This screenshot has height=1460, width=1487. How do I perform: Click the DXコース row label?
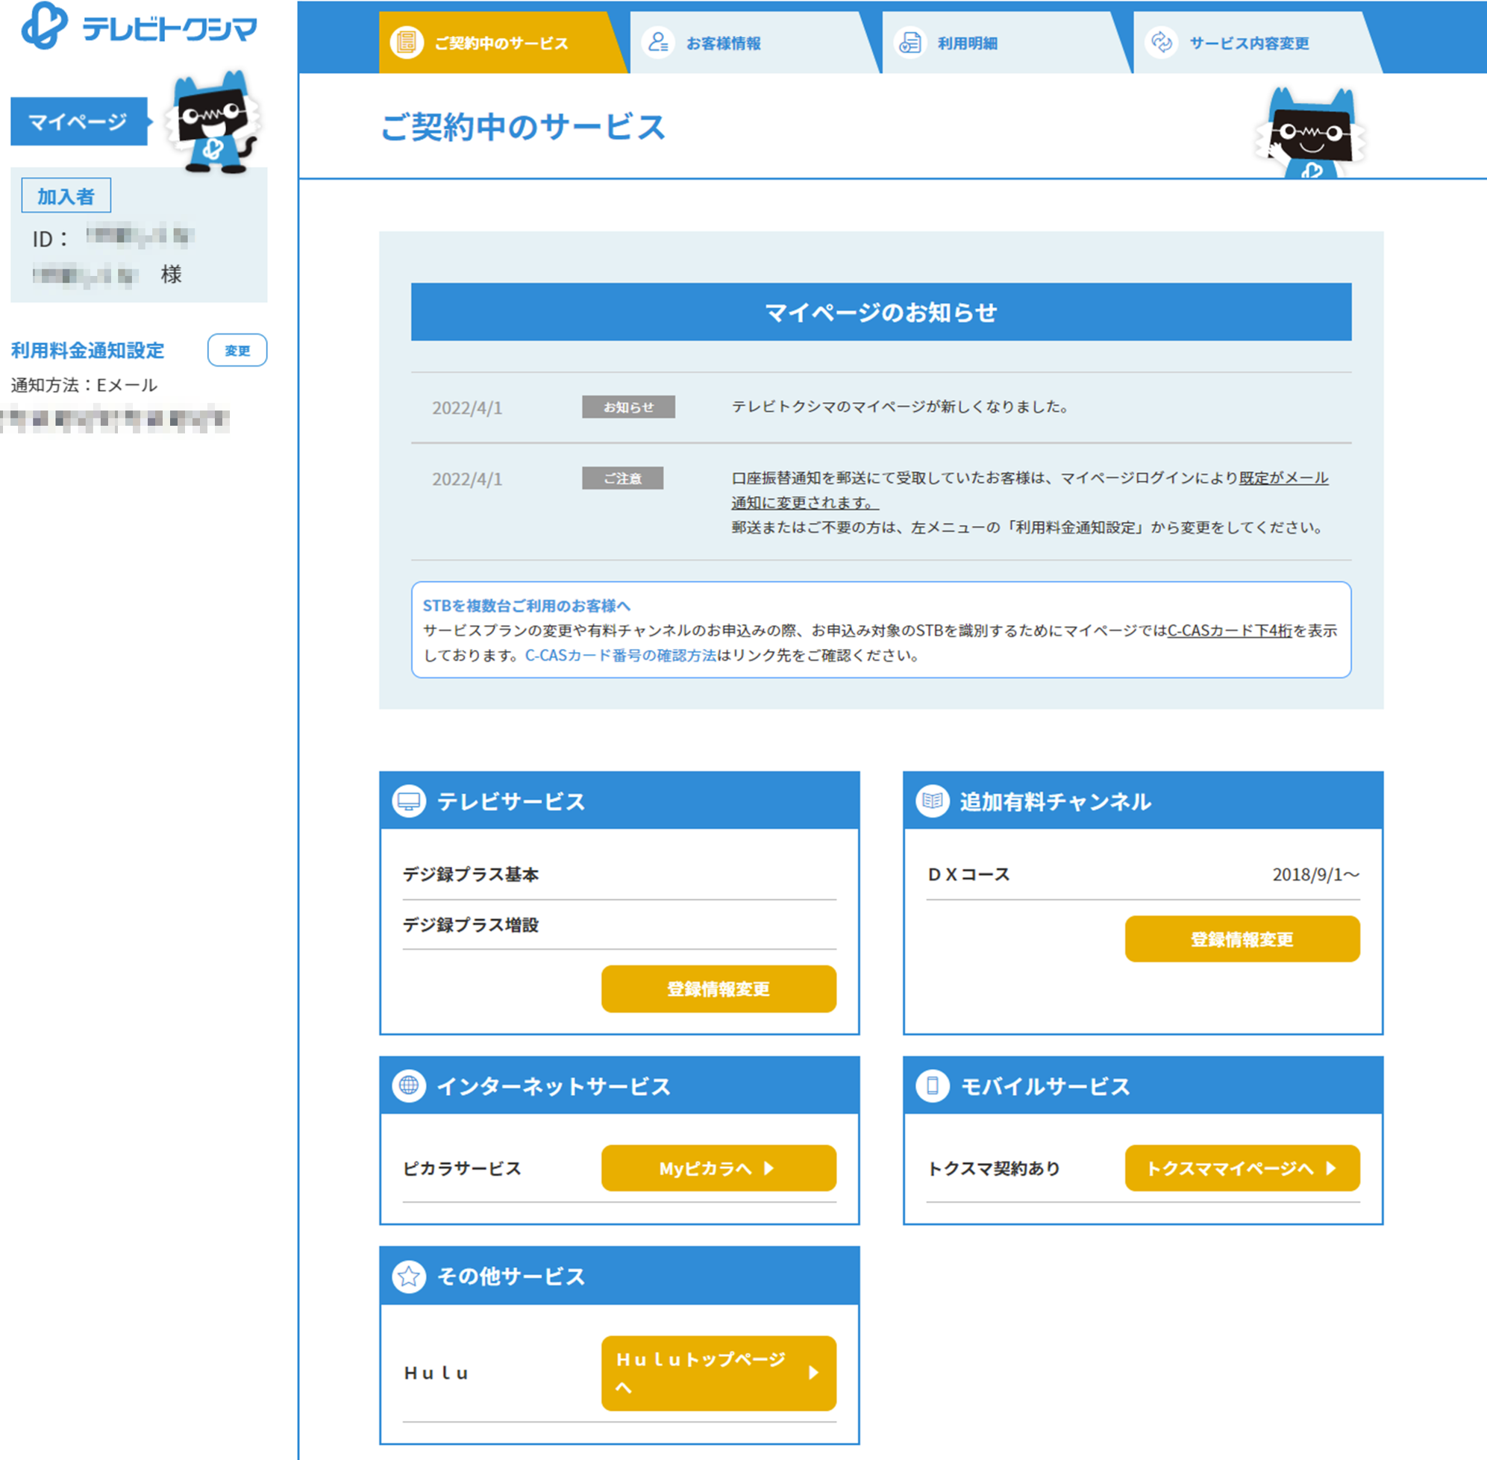point(968,874)
